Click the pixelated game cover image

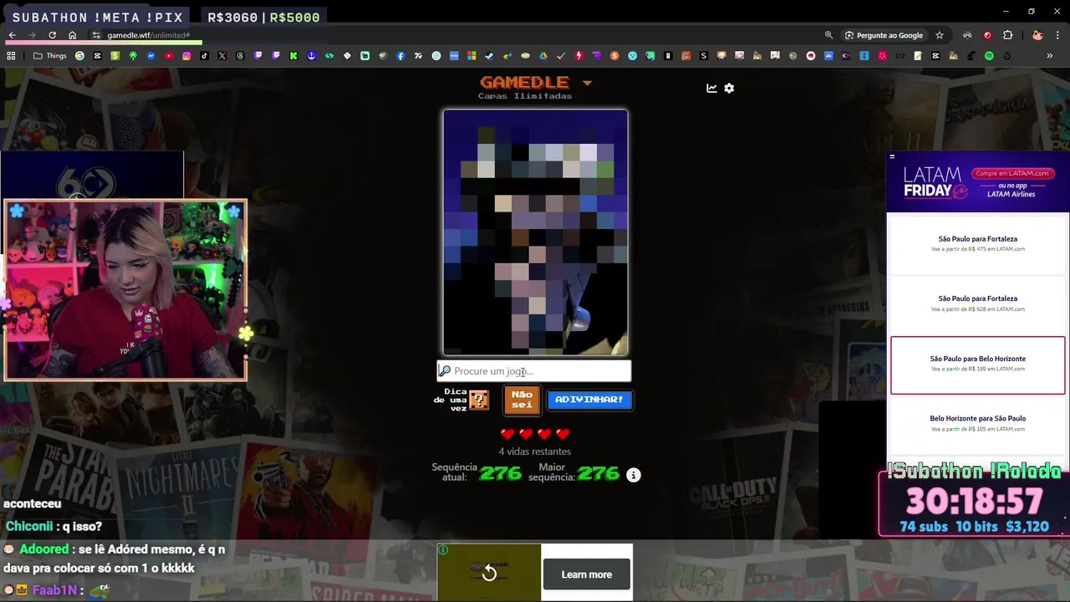pyautogui.click(x=535, y=232)
